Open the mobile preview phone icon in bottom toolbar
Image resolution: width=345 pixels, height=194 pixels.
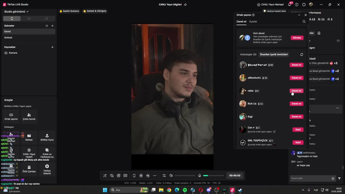pyautogui.click(x=134, y=176)
